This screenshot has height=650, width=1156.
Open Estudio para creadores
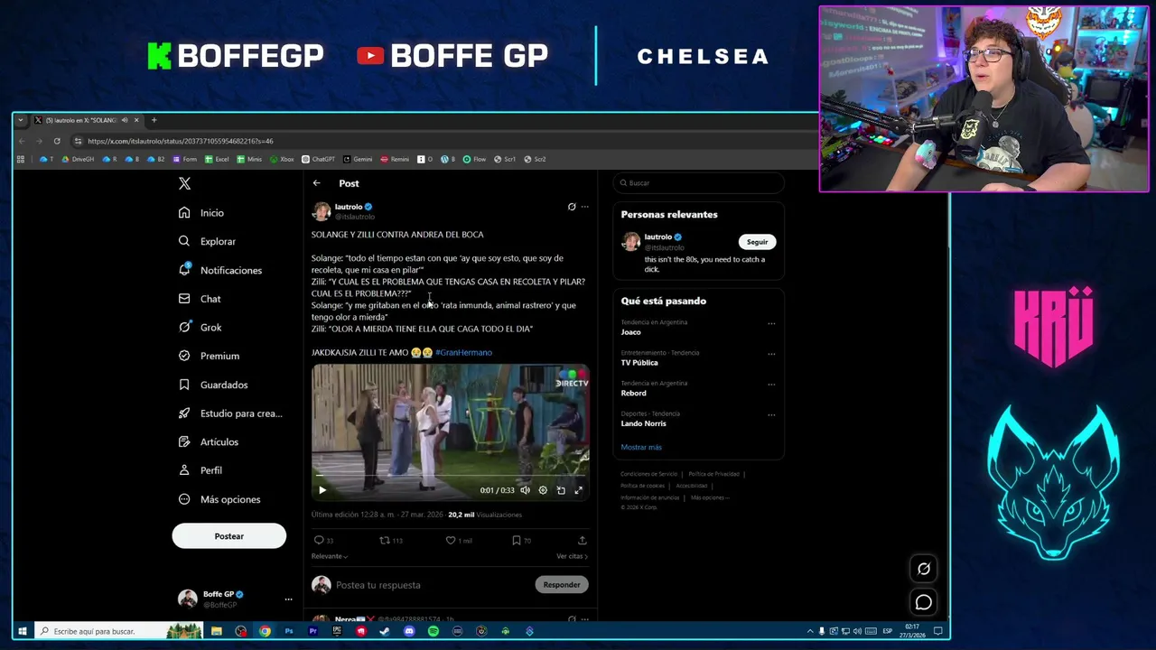230,413
